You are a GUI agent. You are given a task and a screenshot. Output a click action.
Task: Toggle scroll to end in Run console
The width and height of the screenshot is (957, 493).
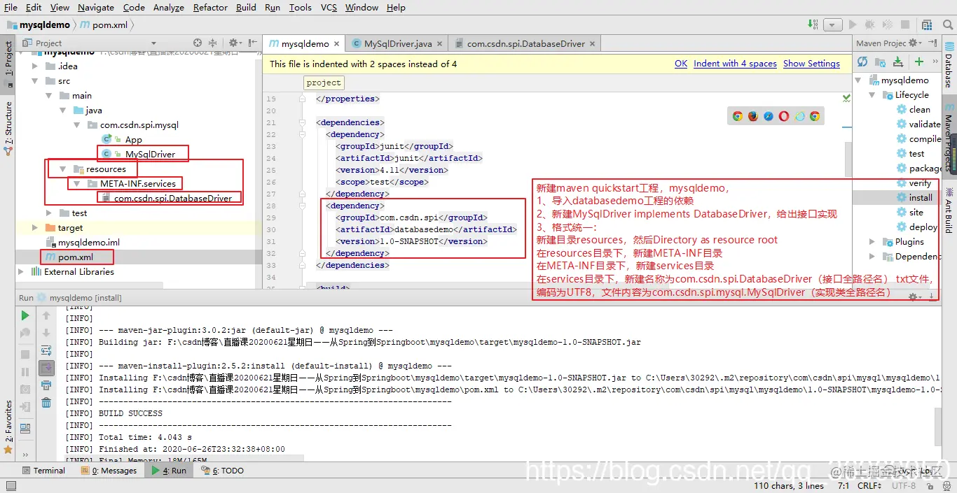46,368
